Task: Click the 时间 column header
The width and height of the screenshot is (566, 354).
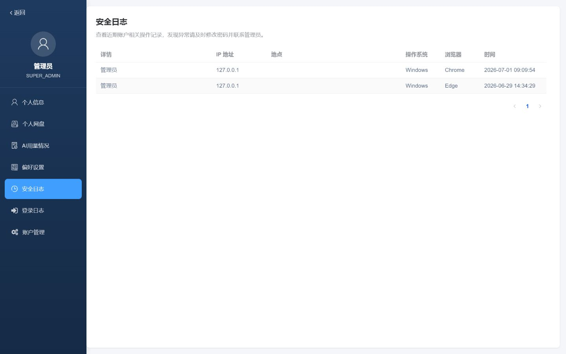Action: (490, 55)
